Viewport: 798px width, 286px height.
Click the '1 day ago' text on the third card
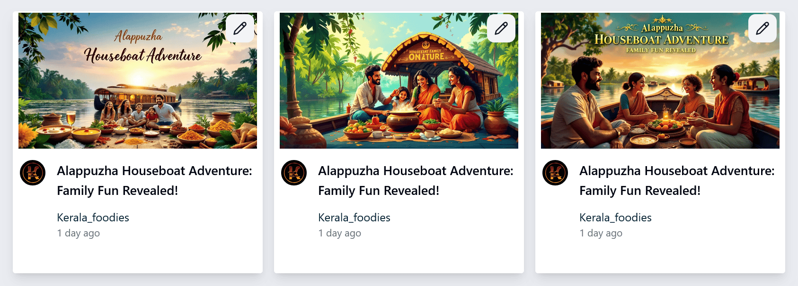601,233
